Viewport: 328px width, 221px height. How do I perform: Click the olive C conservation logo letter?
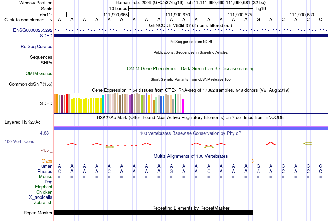tap(308, 144)
